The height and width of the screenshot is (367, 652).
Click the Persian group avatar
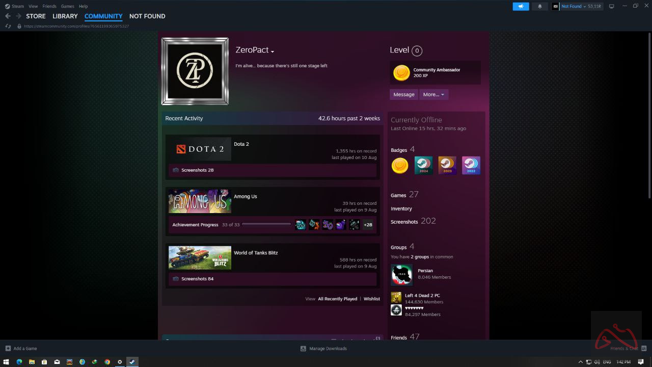coord(401,275)
